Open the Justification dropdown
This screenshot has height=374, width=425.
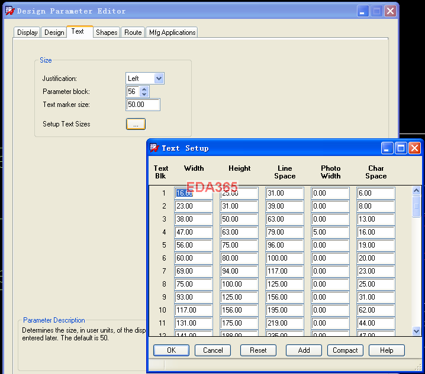[x=159, y=79]
